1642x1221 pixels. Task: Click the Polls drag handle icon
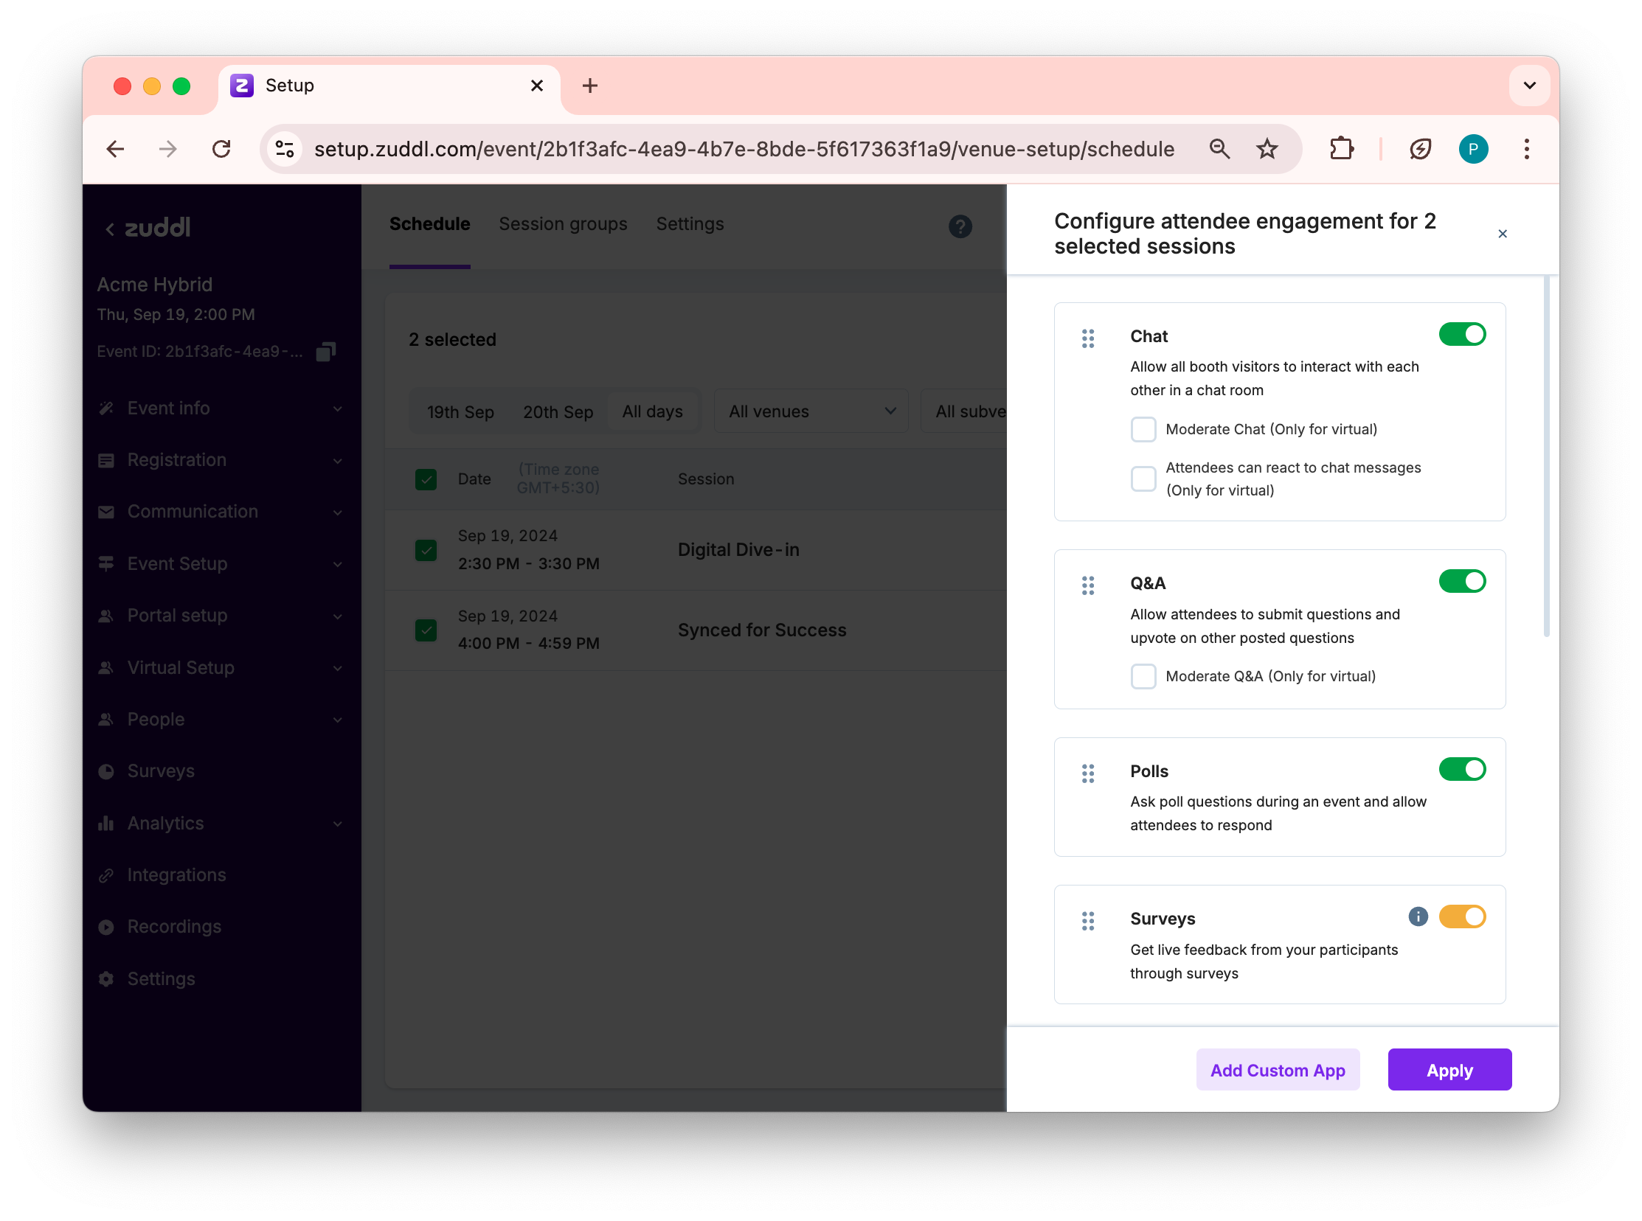[x=1087, y=773]
